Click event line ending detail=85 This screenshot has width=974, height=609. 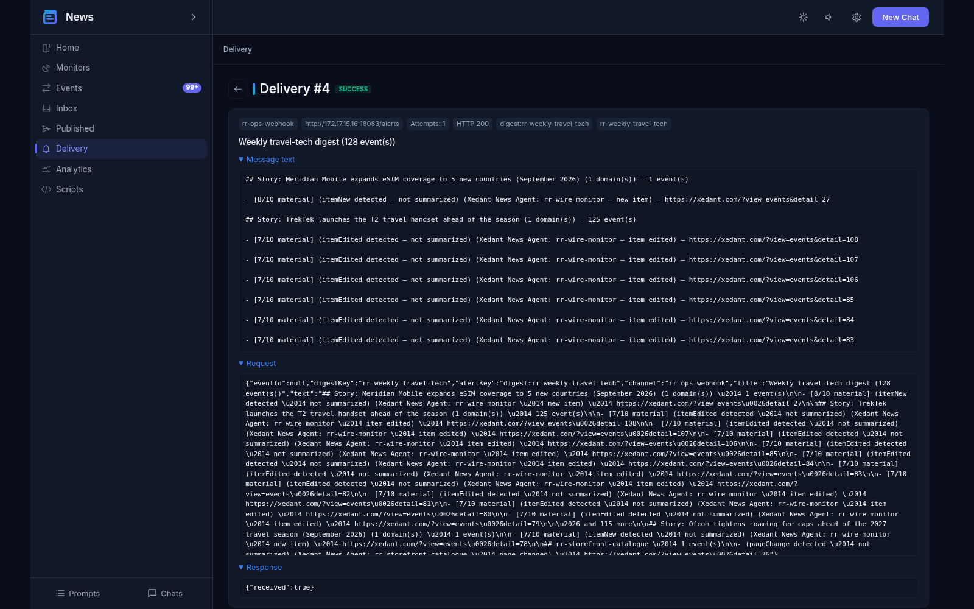click(550, 300)
